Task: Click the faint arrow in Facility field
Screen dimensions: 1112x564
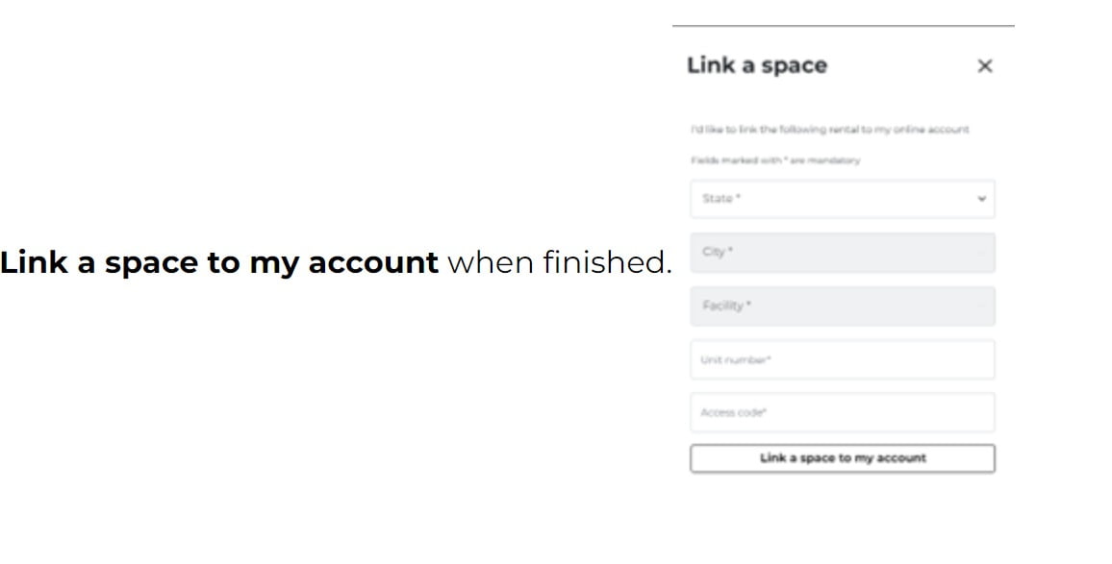Action: pyautogui.click(x=982, y=307)
